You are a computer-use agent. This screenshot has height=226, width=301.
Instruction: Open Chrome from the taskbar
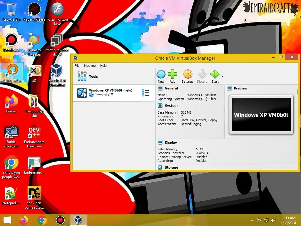coord(42,220)
